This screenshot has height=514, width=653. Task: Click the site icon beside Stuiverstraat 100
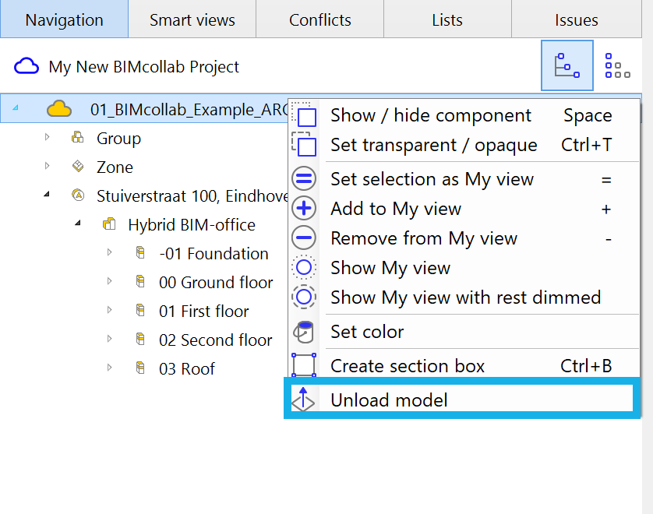78,195
